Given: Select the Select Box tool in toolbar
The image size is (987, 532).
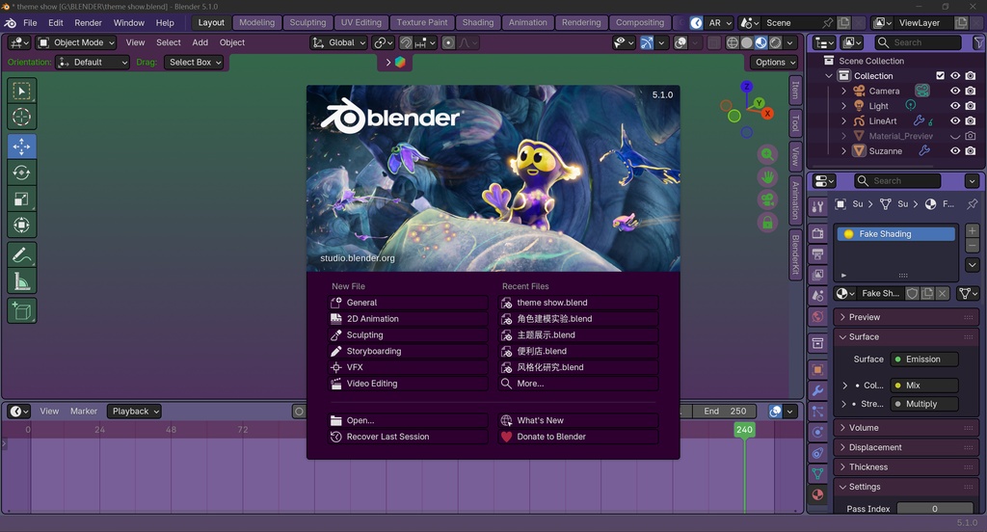Looking at the screenshot, I should tap(21, 92).
